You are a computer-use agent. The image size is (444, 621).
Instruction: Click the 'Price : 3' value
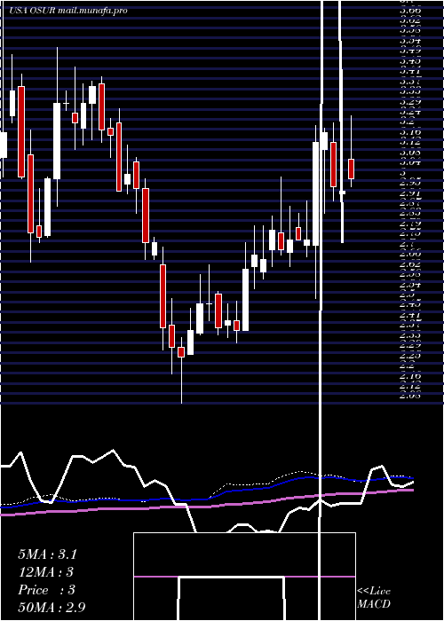click(x=46, y=590)
